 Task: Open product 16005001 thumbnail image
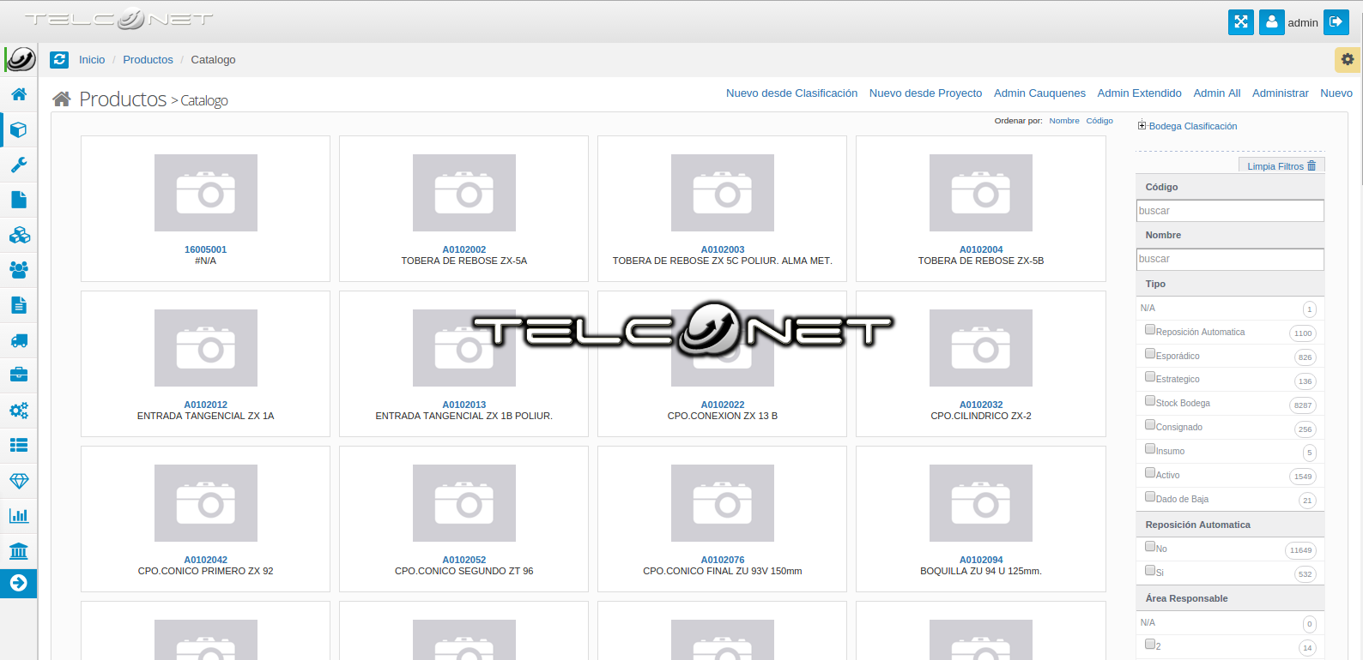(x=206, y=193)
